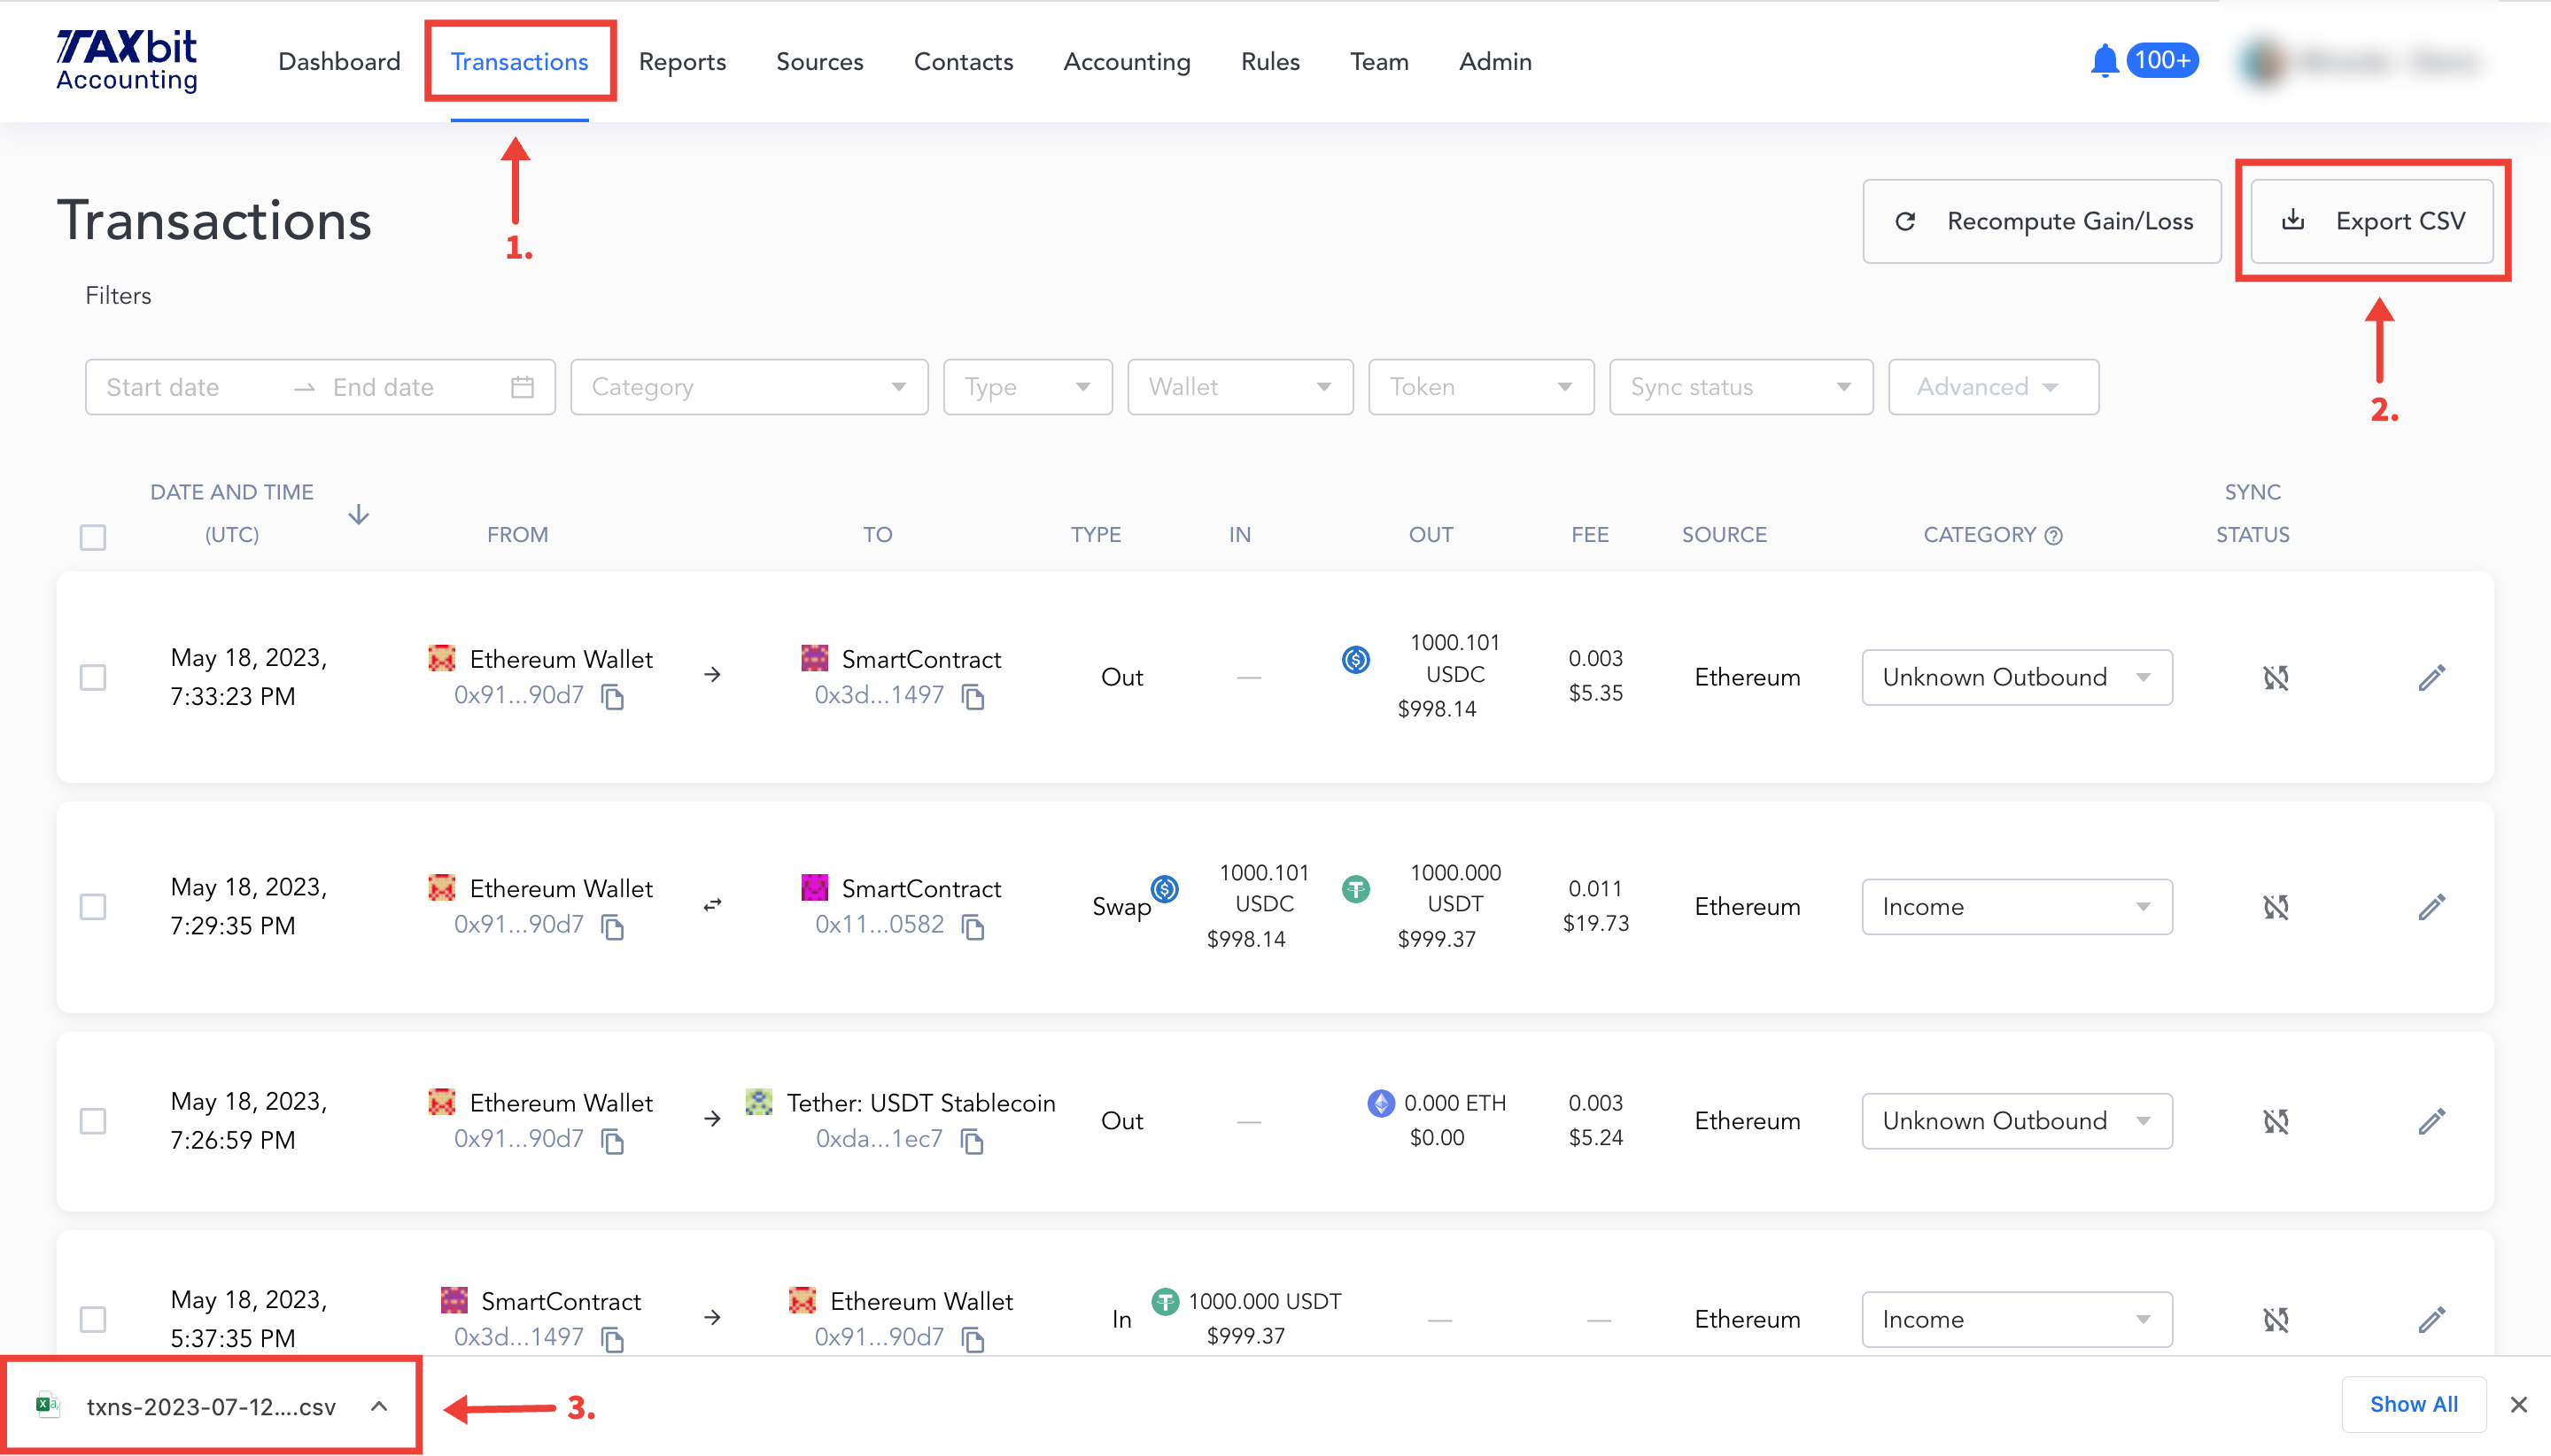Open the Category filter dropdown
The height and width of the screenshot is (1456, 2551).
click(x=749, y=387)
